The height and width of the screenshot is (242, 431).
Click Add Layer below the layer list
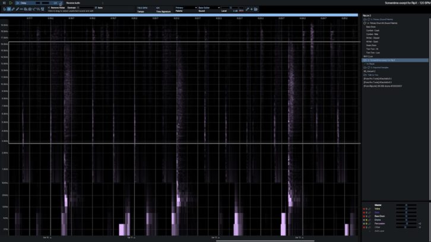click(x=379, y=231)
